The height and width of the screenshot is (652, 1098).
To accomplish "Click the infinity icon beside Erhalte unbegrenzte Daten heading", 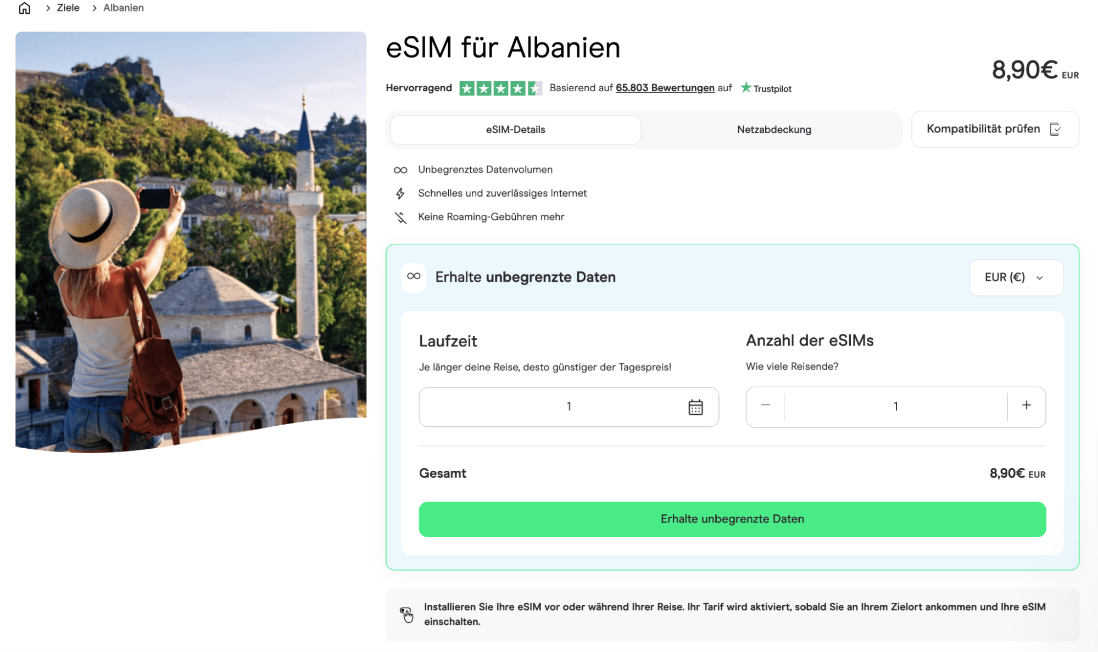I will tap(412, 277).
